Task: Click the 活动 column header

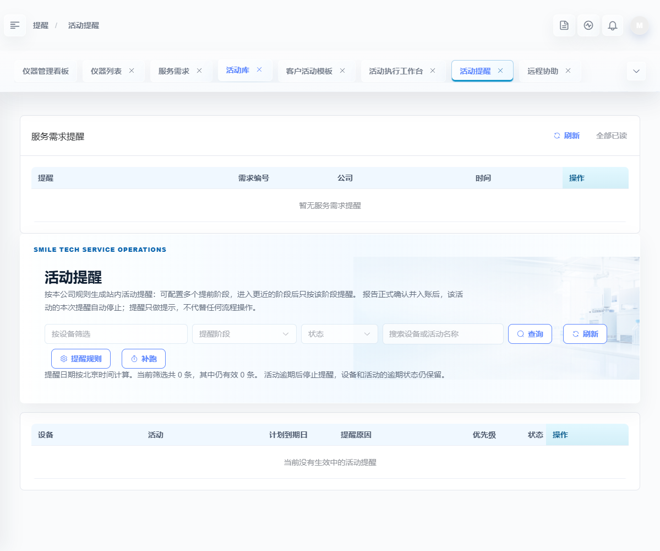Action: 156,435
